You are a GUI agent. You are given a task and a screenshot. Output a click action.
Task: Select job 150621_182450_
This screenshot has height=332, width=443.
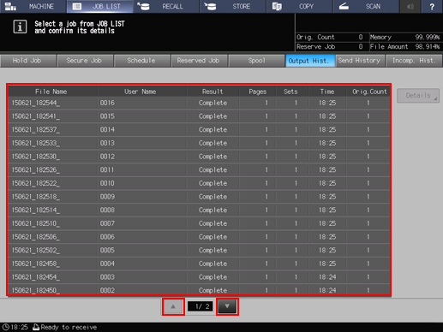point(199,290)
